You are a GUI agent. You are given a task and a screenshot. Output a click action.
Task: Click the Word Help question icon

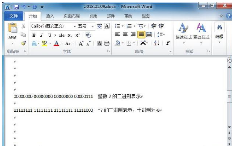pos(229,16)
